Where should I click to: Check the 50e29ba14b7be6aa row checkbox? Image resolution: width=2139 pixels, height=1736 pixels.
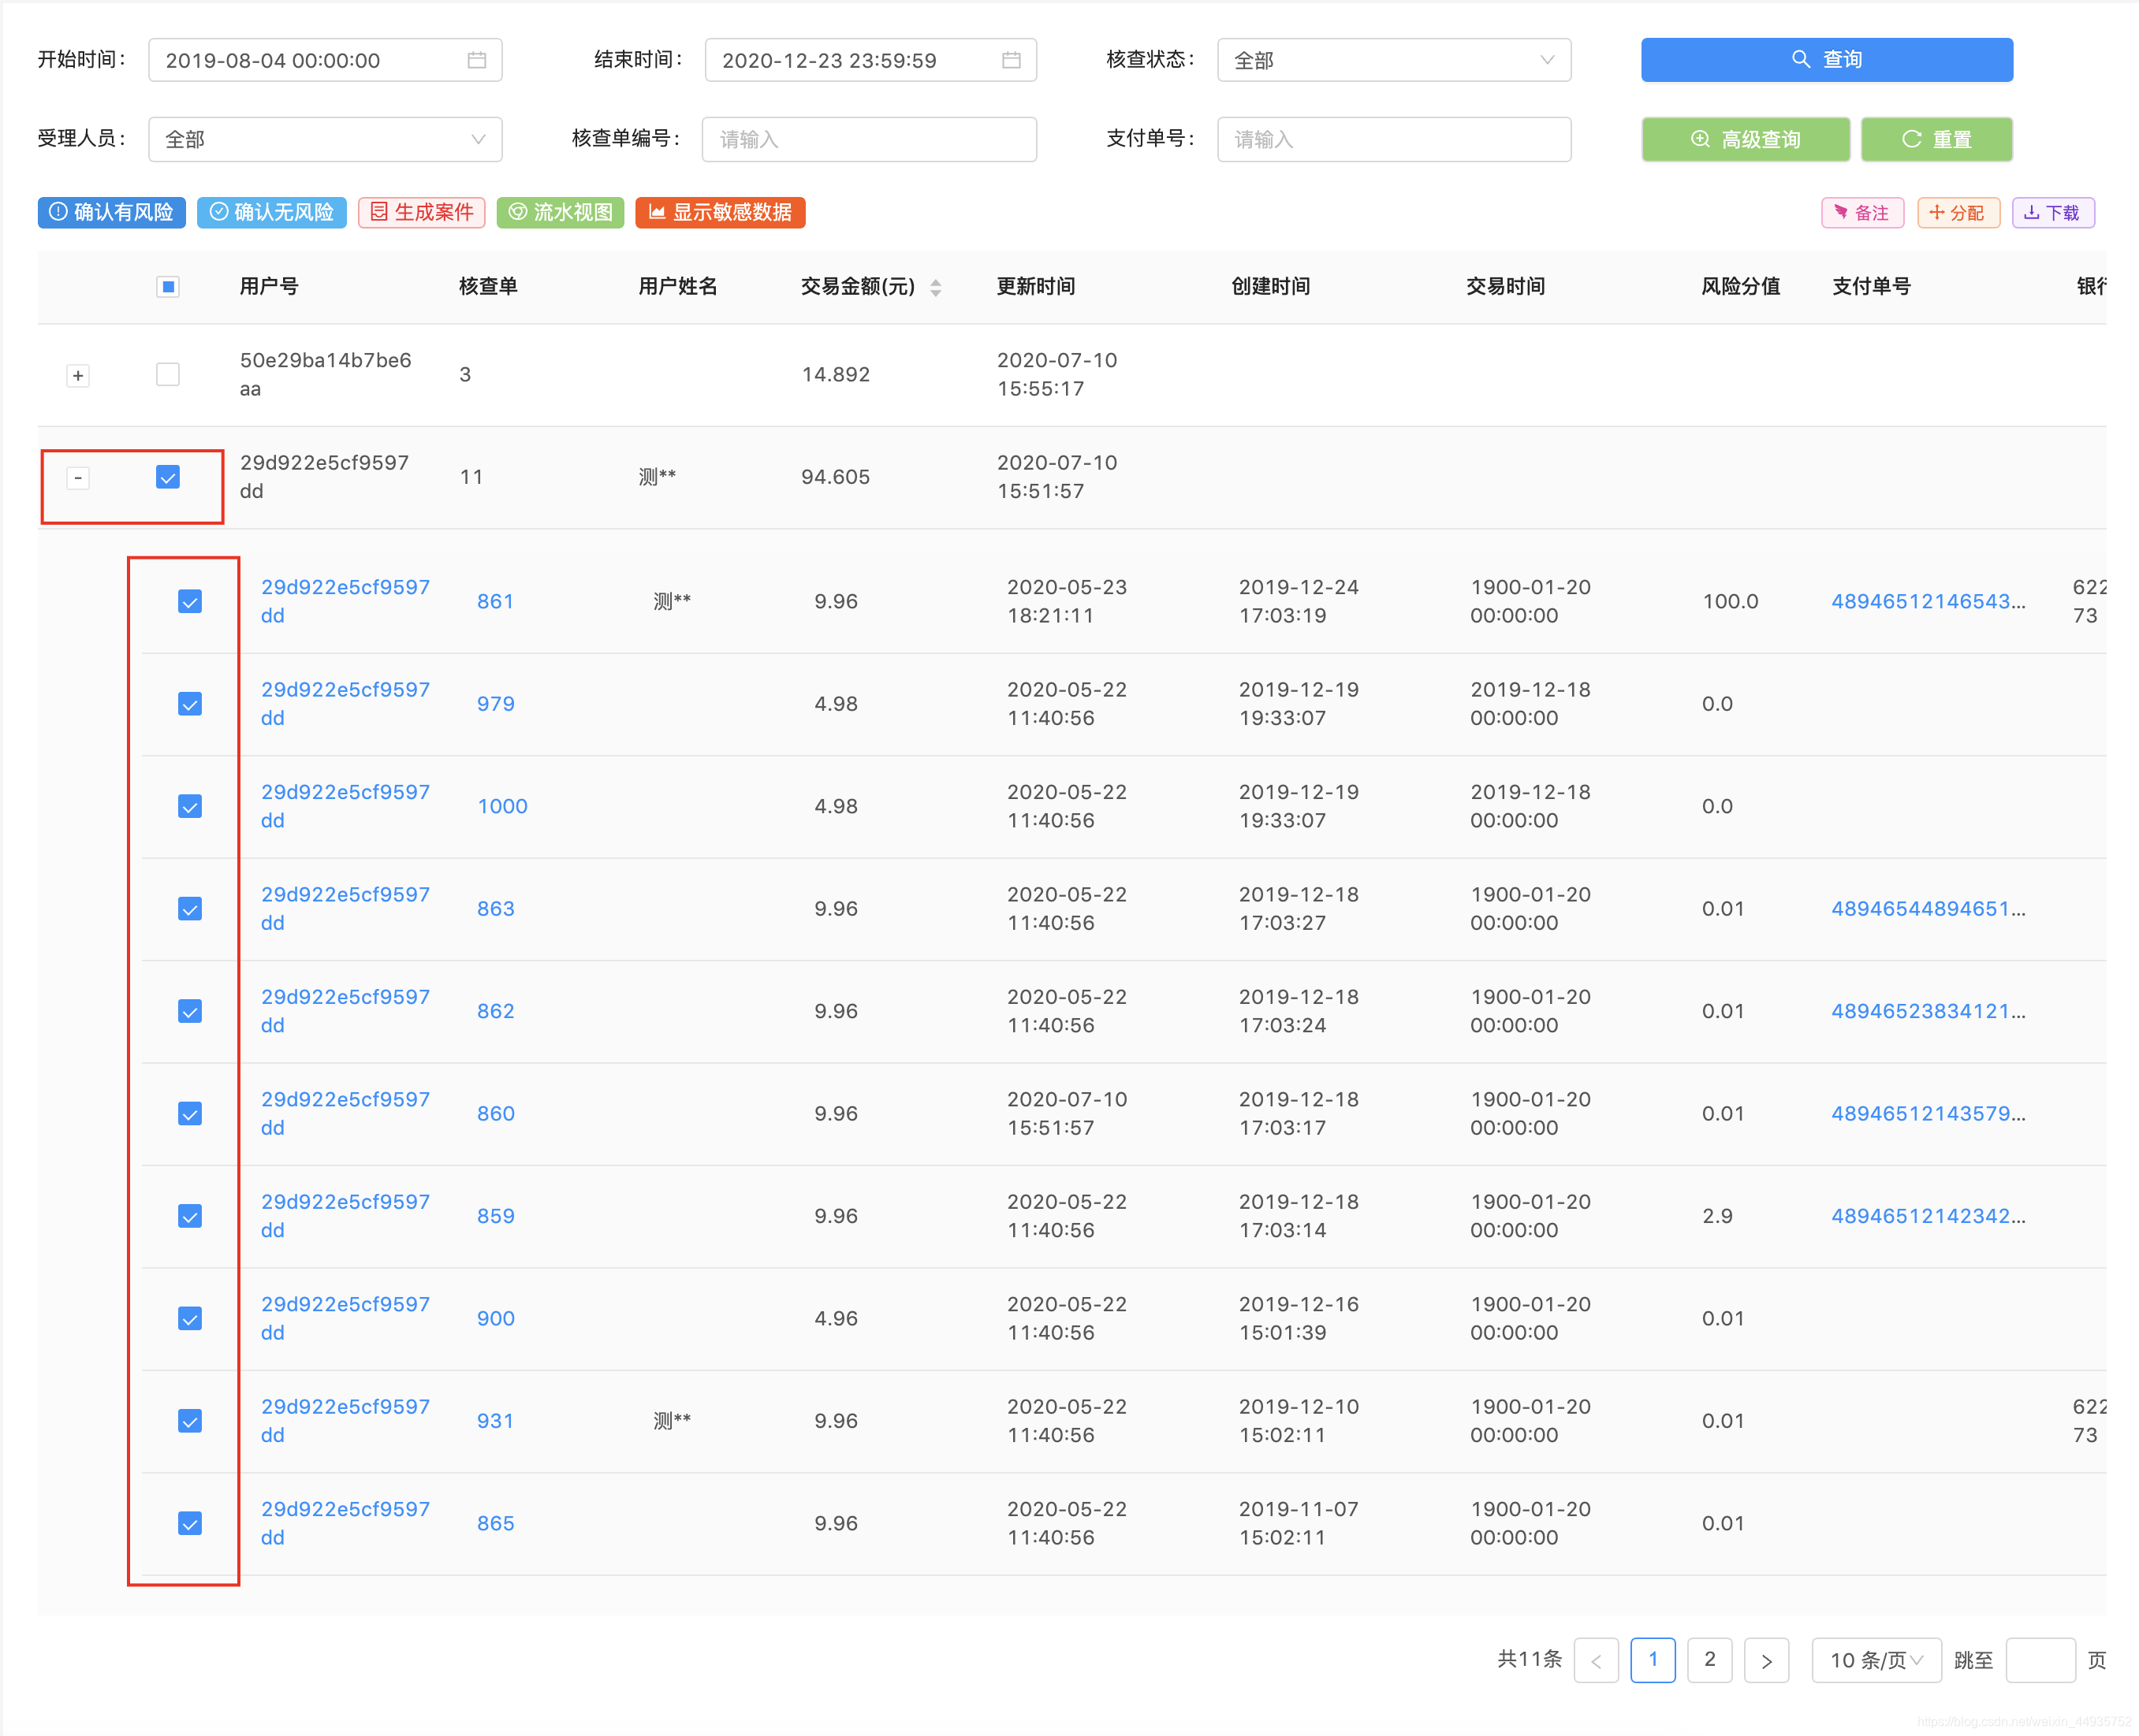tap(168, 374)
